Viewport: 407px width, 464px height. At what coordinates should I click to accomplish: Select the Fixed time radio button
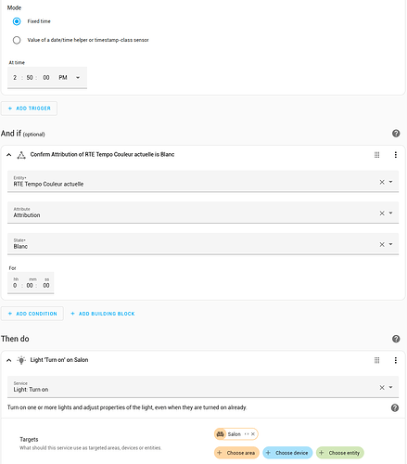17,21
